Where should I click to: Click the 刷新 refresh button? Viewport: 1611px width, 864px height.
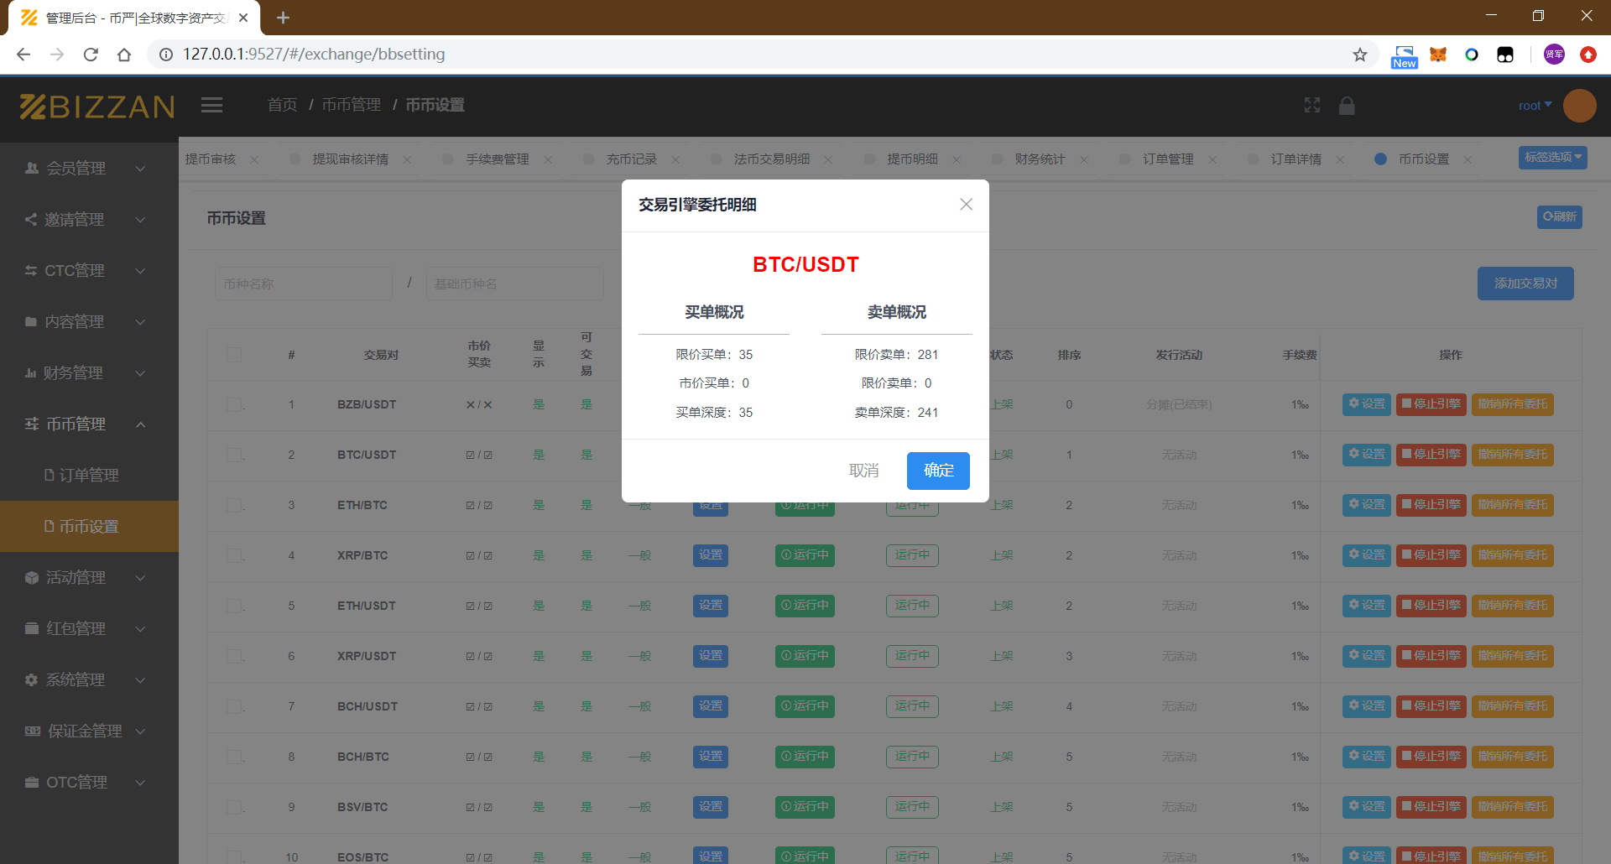(x=1559, y=217)
